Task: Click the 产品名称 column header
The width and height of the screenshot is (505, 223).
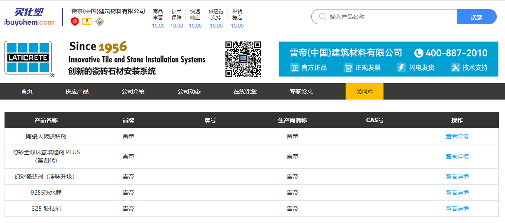Action: [46, 120]
